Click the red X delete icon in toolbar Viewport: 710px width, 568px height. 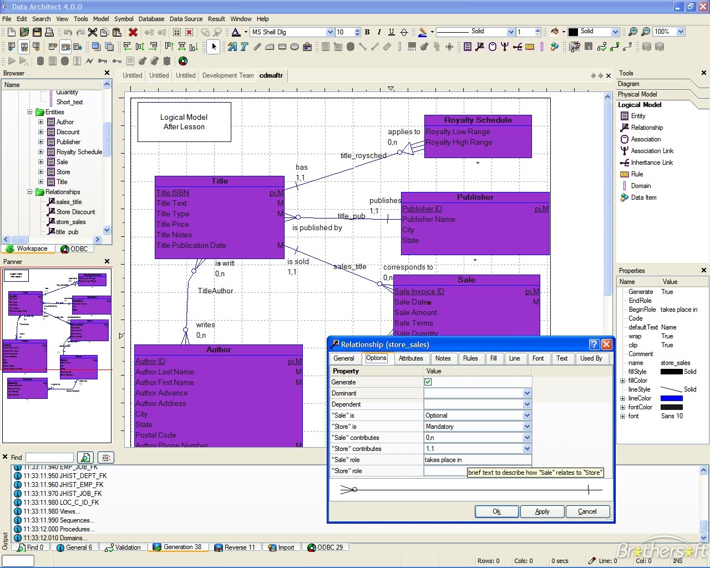(x=133, y=32)
